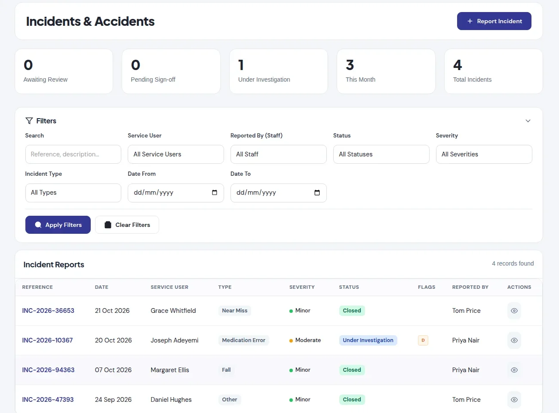
Task: Open the Date To calendar picker icon
Action: (317, 193)
